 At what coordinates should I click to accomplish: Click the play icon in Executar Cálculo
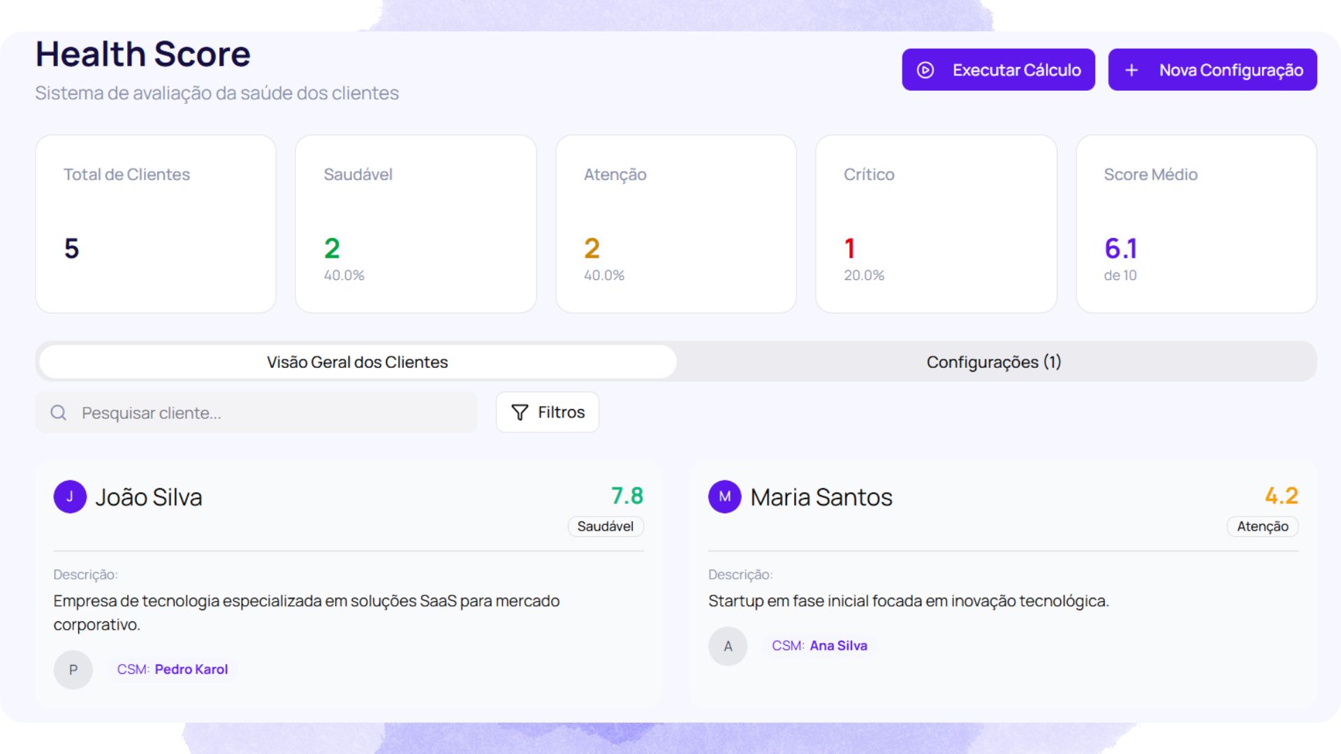click(x=925, y=70)
